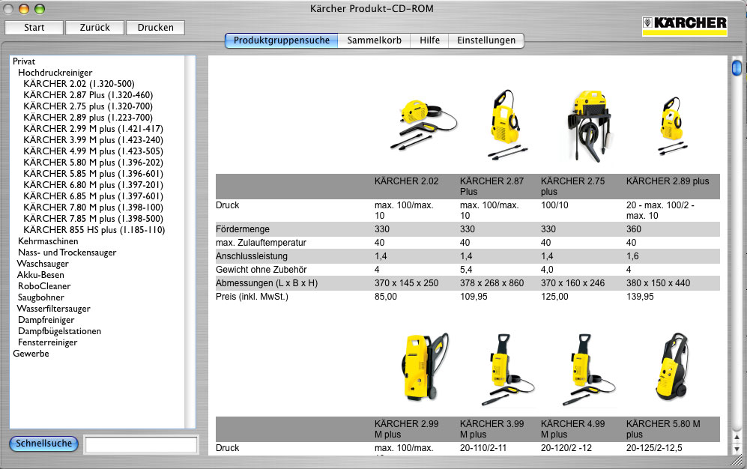Select KÄRCHER 5.85 M plus (1.396-601)
Image resolution: width=747 pixels, height=469 pixels.
coord(94,174)
